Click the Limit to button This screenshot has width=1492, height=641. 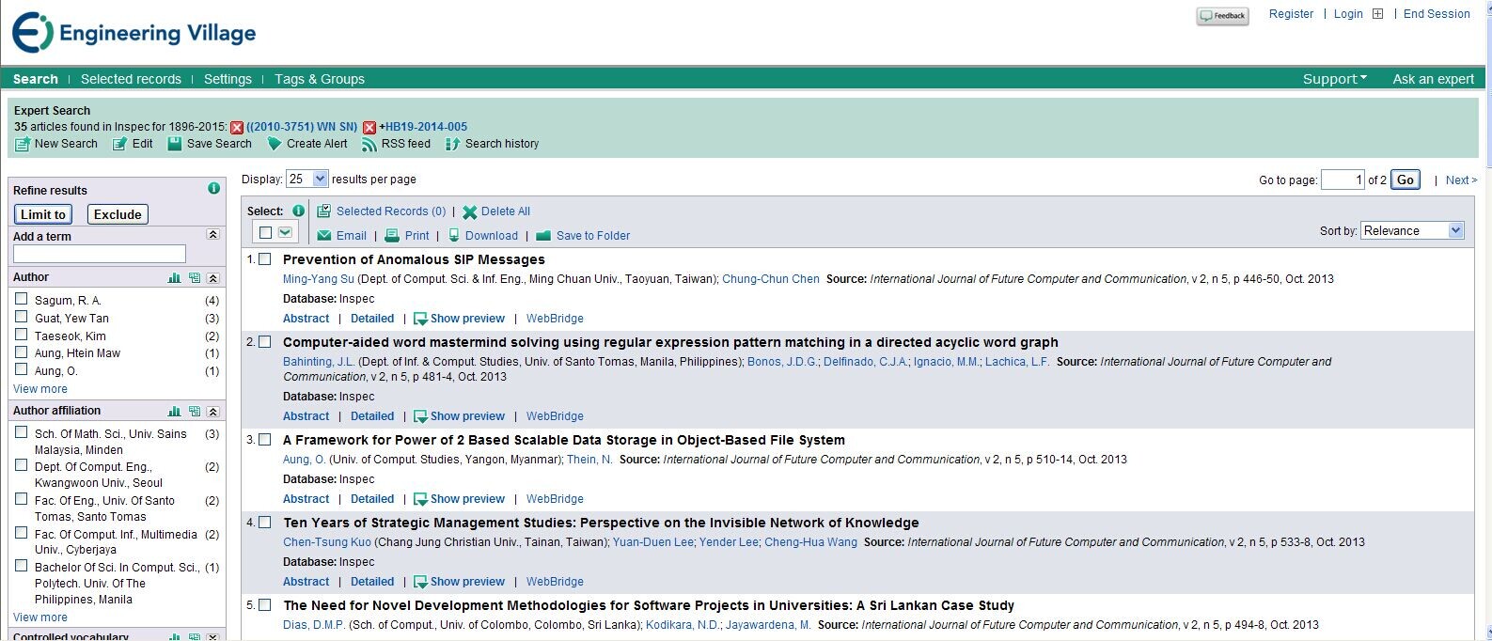pos(43,214)
